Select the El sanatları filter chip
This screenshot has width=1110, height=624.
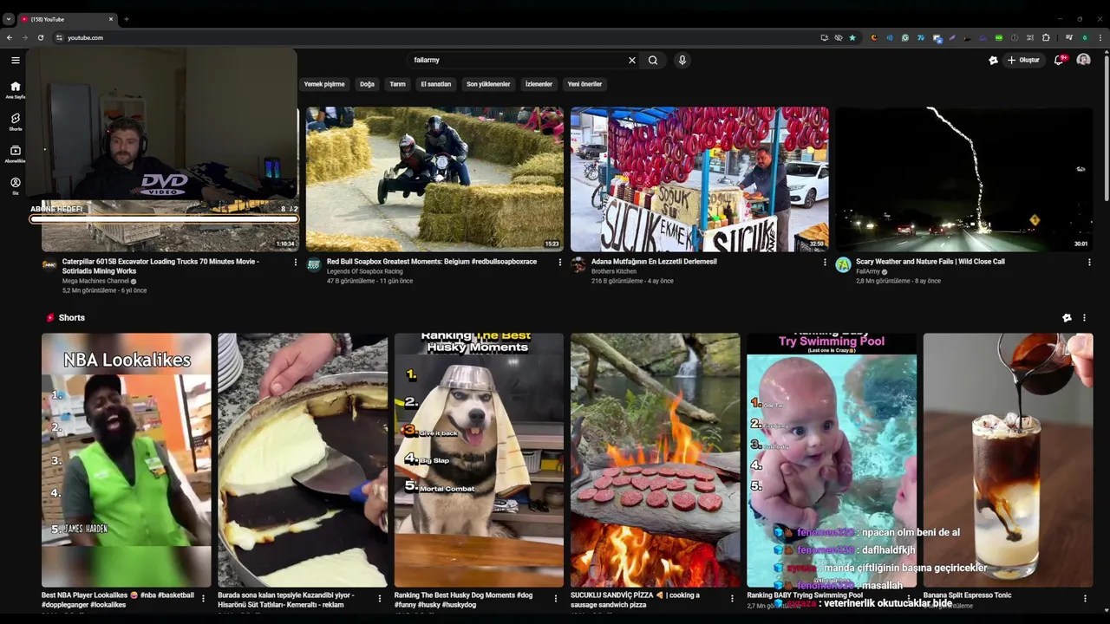tap(436, 84)
